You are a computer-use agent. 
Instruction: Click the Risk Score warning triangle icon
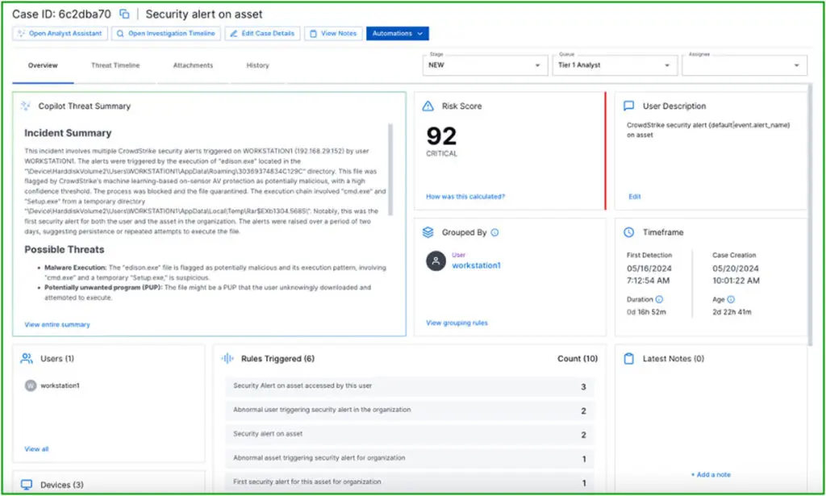(x=428, y=106)
